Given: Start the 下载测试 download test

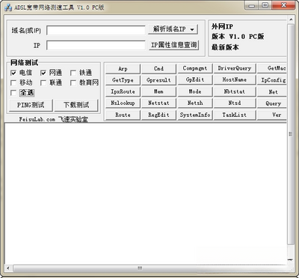Looking at the screenshot, I should 76,105.
